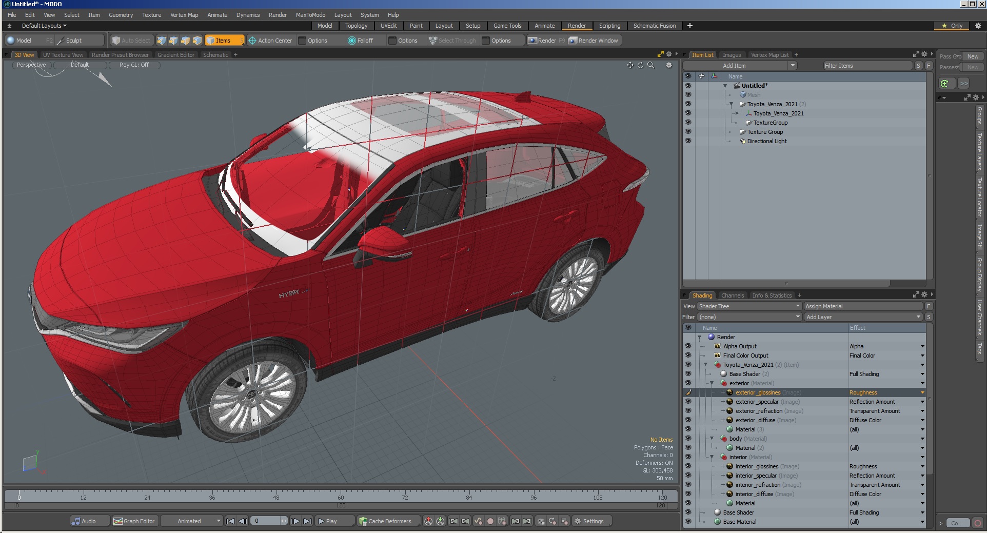Click the key-curve icon in timeline bar
987x533 pixels.
[x=478, y=521]
